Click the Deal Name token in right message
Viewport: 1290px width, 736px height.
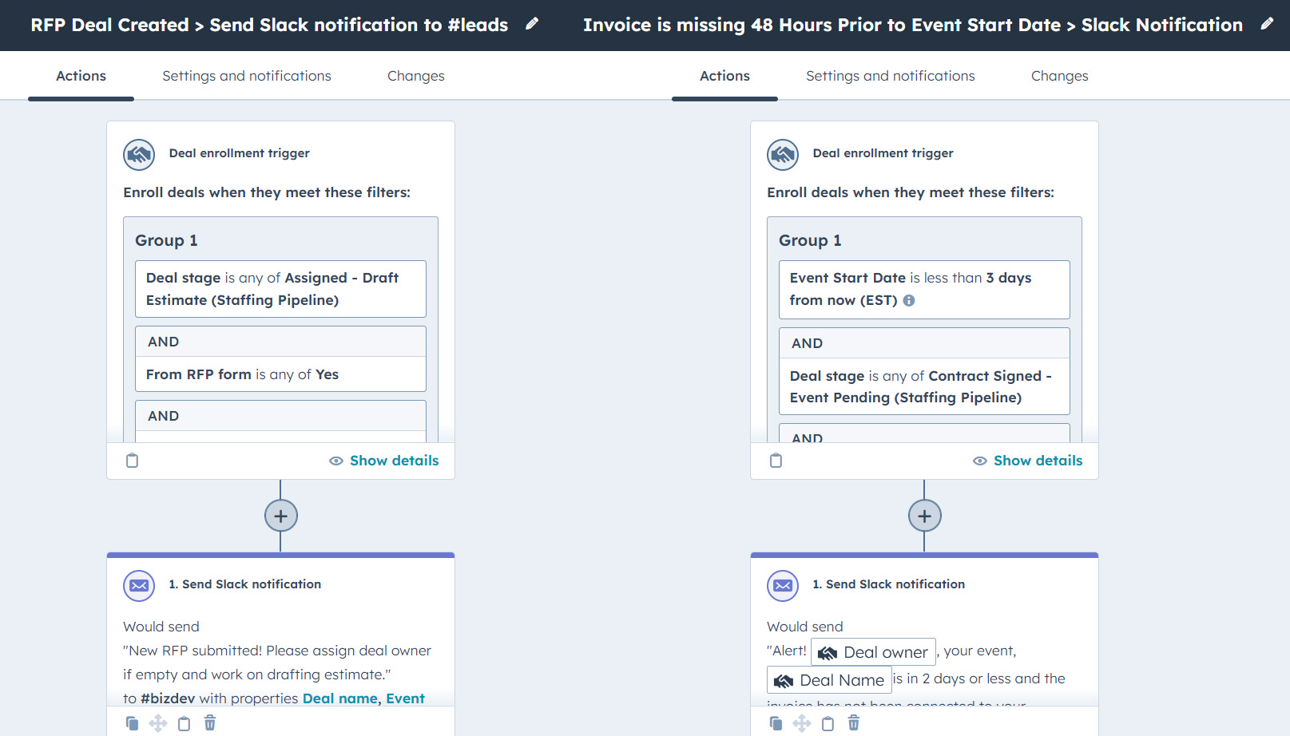tap(829, 680)
